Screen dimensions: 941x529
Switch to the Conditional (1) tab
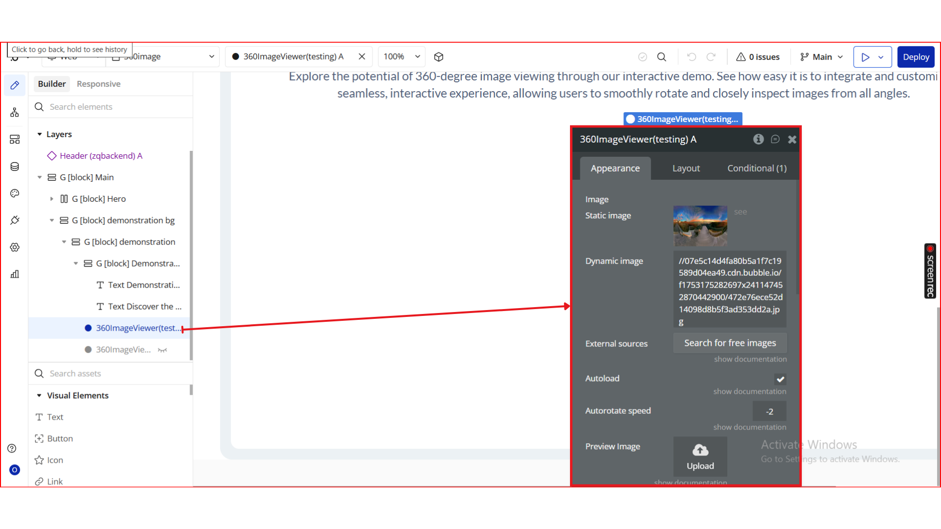757,168
